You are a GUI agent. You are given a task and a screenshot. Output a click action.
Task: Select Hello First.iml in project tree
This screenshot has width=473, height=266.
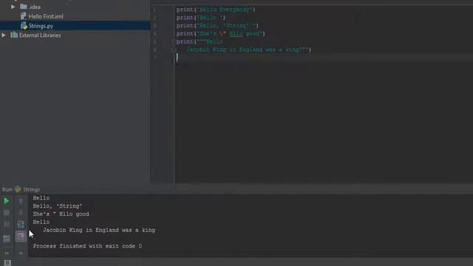point(46,16)
